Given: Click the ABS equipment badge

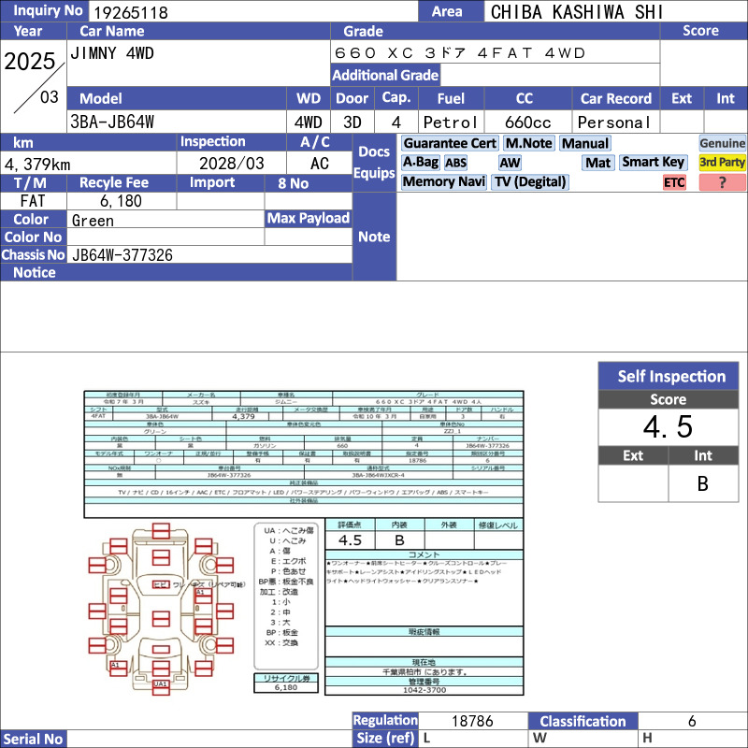Looking at the screenshot, I should coord(455,163).
